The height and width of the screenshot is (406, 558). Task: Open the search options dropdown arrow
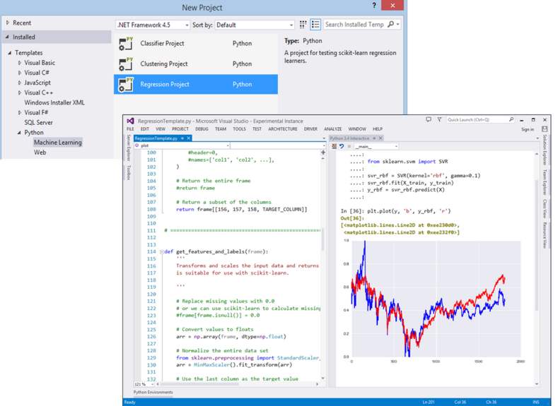coord(398,25)
